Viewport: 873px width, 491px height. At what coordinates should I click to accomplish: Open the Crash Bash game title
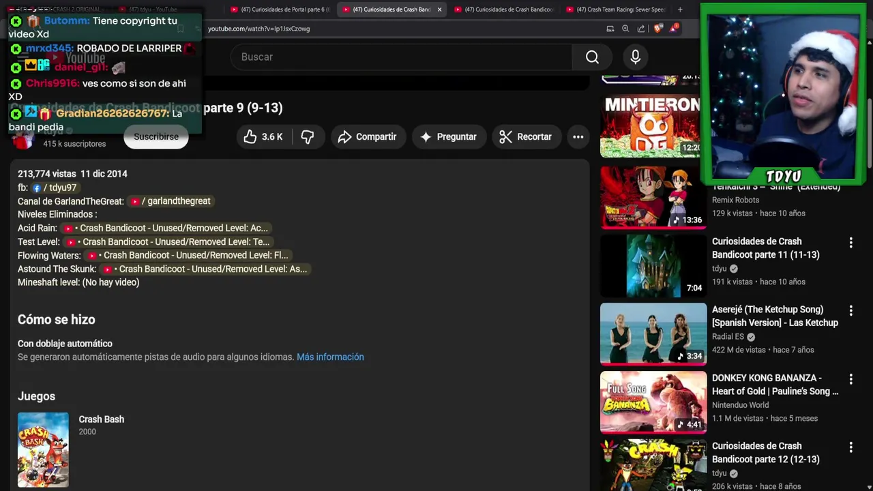101,419
